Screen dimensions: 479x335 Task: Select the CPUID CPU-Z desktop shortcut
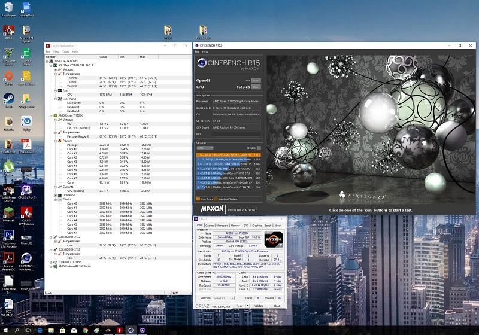[x=26, y=191]
